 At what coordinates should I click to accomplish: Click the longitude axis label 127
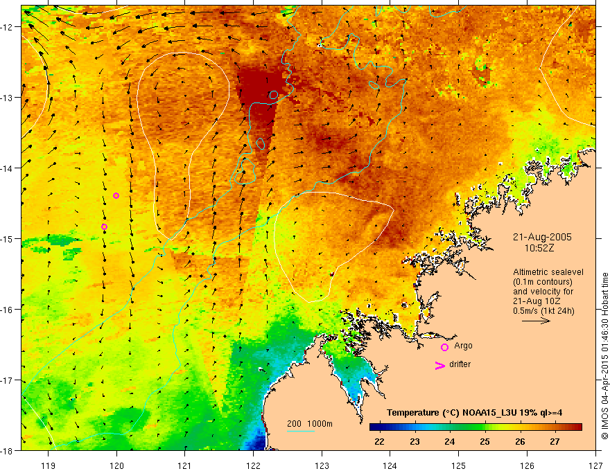(595, 465)
